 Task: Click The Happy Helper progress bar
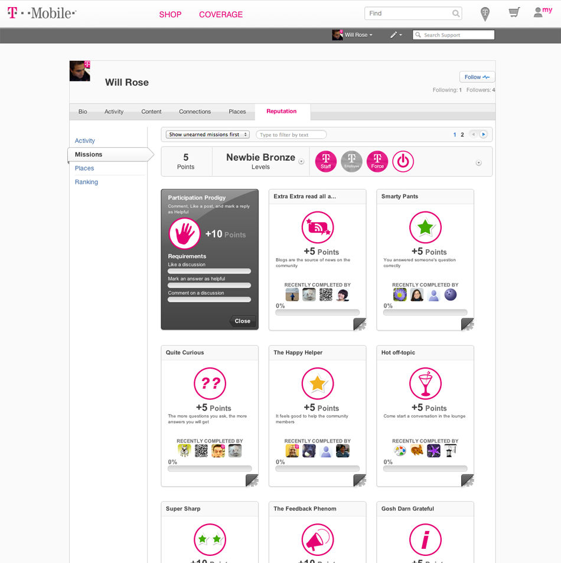point(317,468)
